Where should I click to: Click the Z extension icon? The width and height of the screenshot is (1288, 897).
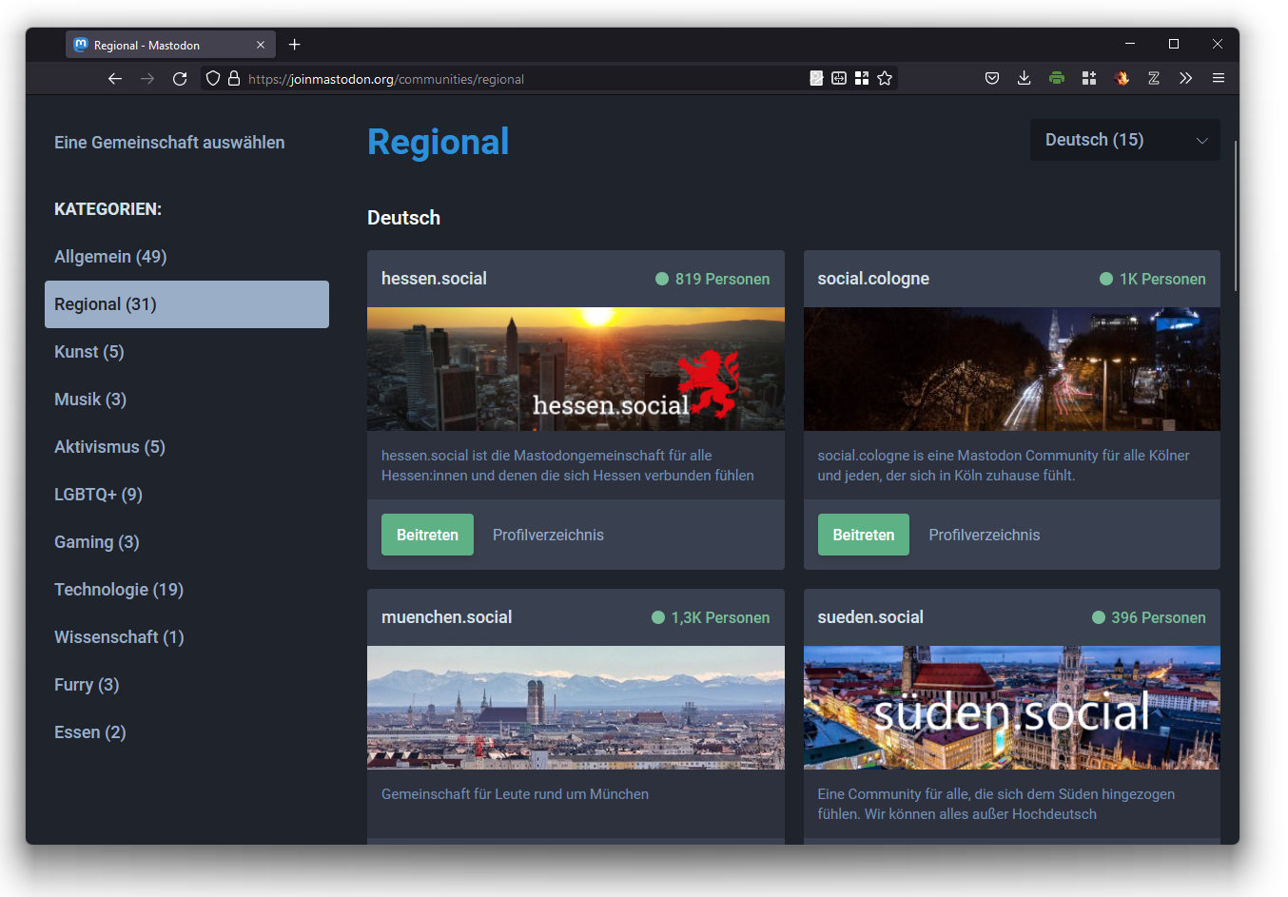coord(1154,78)
